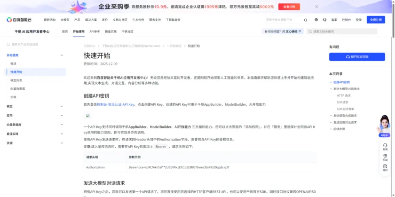The height and width of the screenshot is (197, 395).
Task: Open the 服务支持 top menu
Action: [155, 20]
